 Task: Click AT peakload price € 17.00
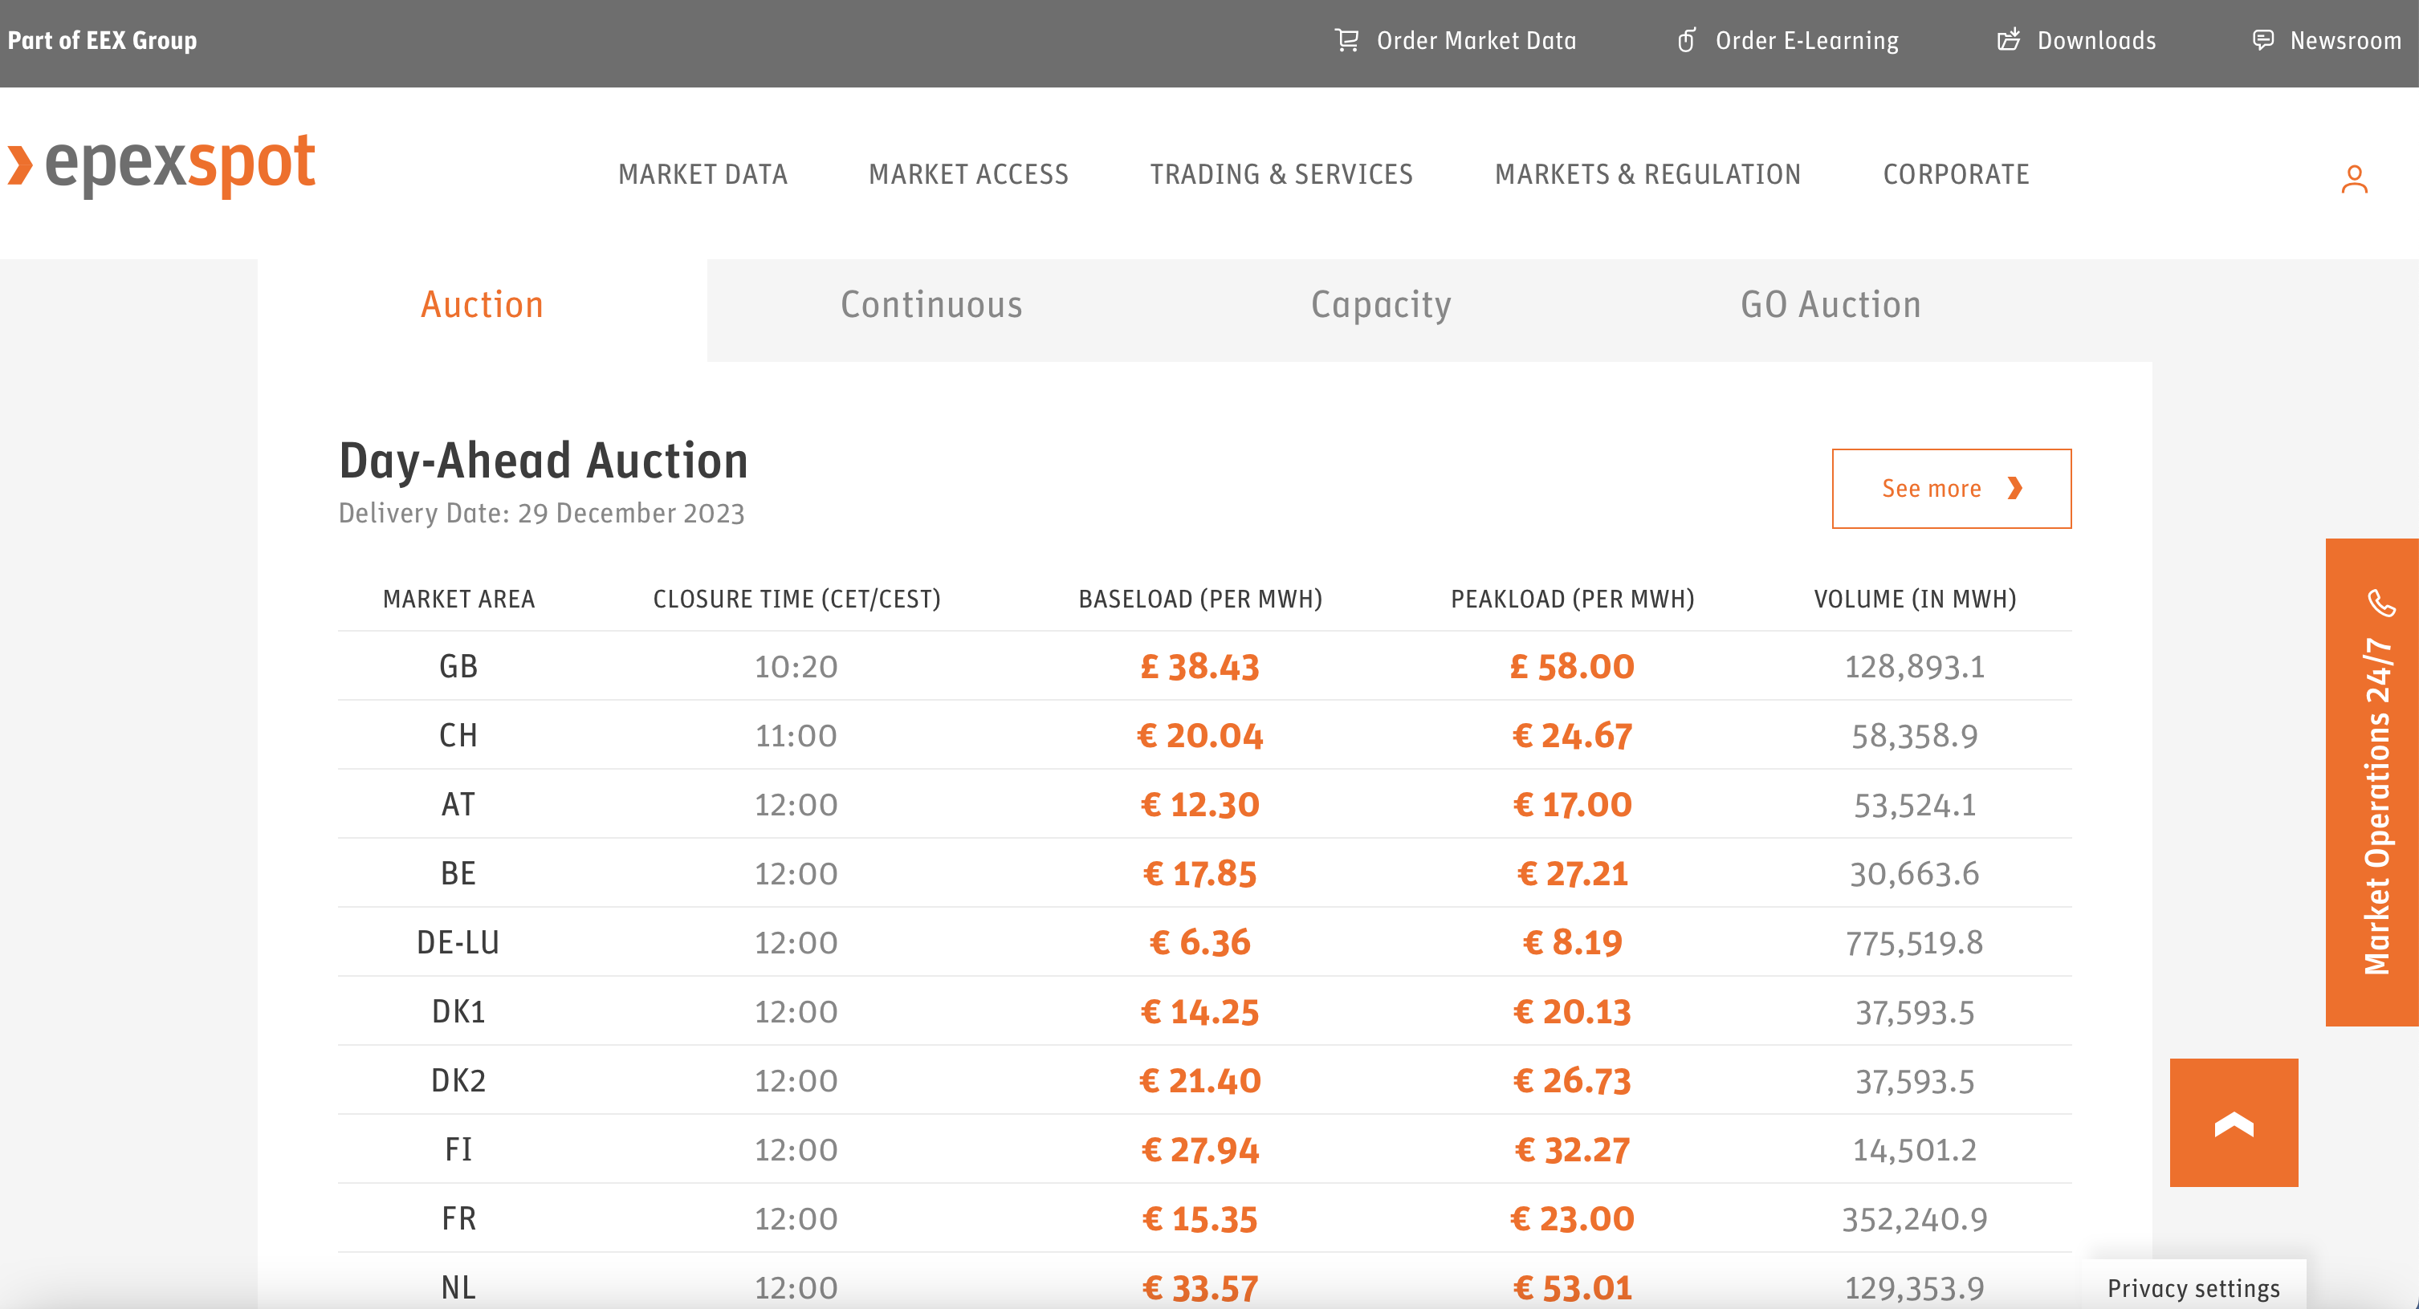1572,805
